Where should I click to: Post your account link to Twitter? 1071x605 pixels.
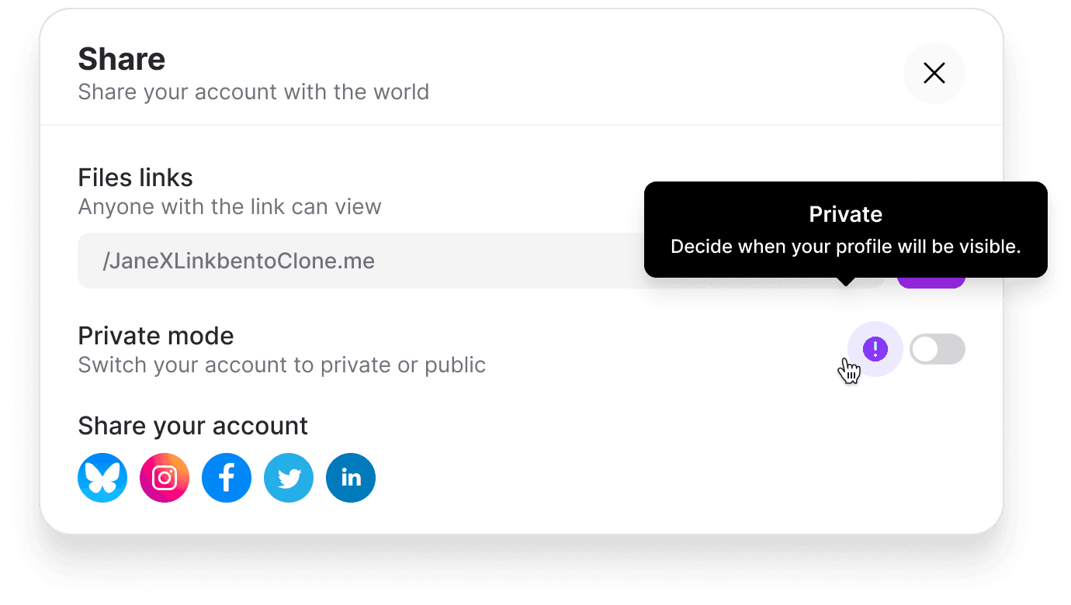(x=288, y=478)
